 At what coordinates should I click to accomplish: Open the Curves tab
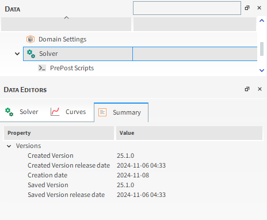coord(68,112)
